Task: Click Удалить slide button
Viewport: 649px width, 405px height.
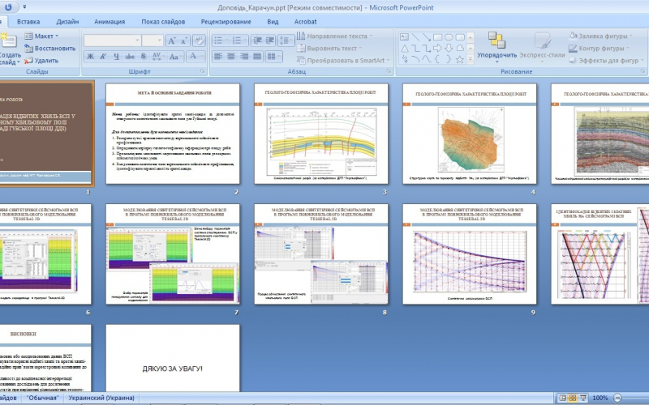Action: coord(41,60)
